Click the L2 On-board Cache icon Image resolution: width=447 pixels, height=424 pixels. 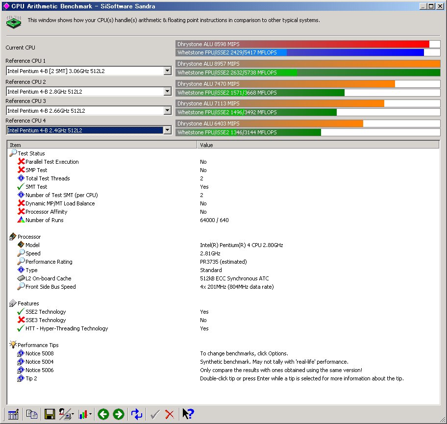(x=21, y=278)
